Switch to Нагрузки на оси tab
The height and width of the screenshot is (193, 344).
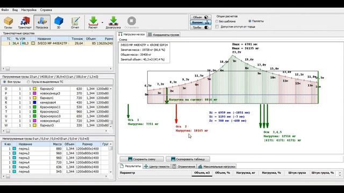pos(132,34)
